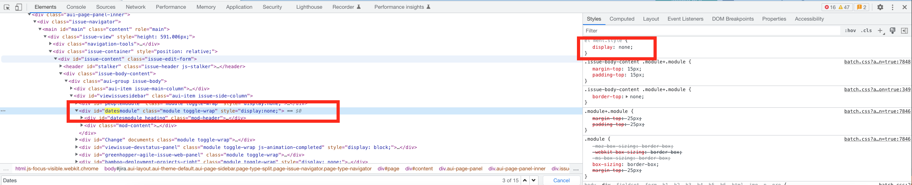Collapse the issue-body-content div node

[x=61, y=74]
